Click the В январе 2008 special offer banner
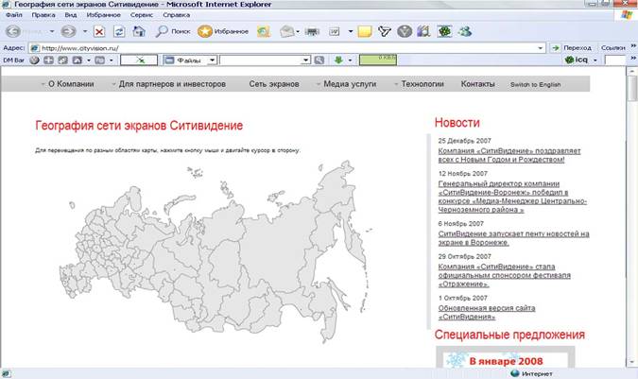 coord(506,358)
